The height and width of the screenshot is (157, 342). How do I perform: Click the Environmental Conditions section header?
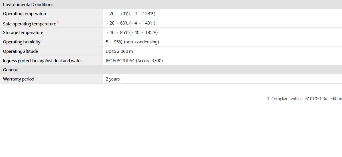point(28,5)
